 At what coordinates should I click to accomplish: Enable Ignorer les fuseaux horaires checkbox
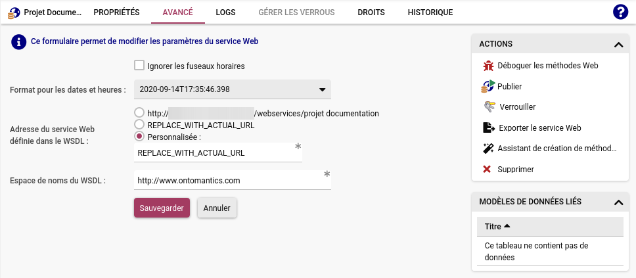(x=139, y=66)
